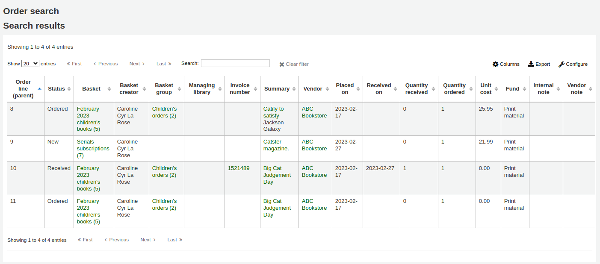The image size is (600, 264).
Task: Click inside the Search filter box
Action: (236, 63)
